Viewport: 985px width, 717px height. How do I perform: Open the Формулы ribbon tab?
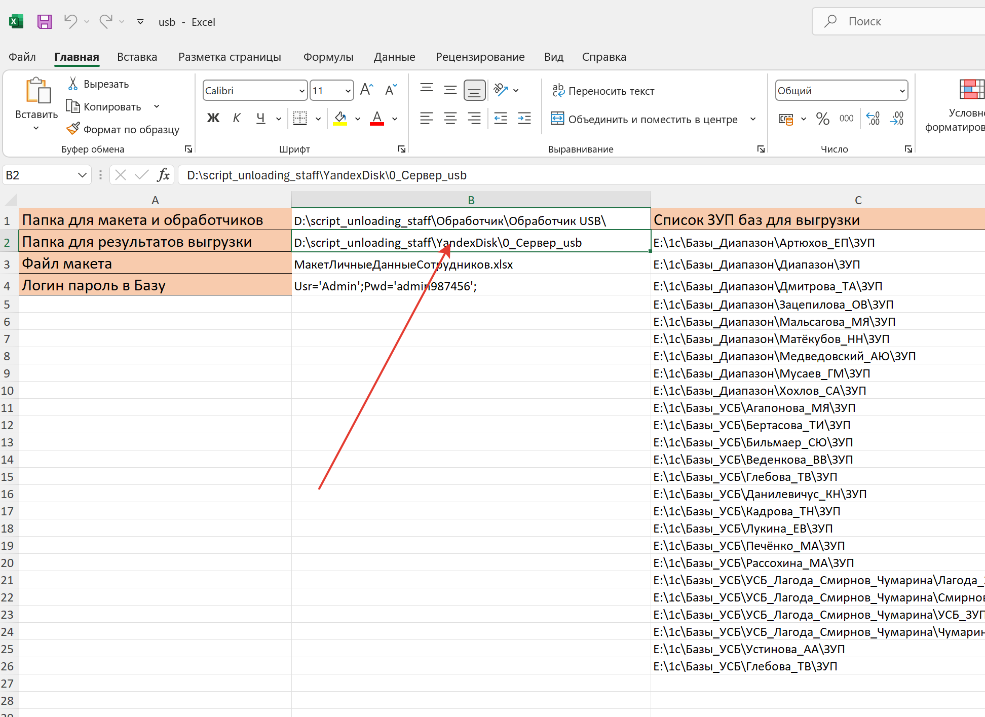coord(328,57)
